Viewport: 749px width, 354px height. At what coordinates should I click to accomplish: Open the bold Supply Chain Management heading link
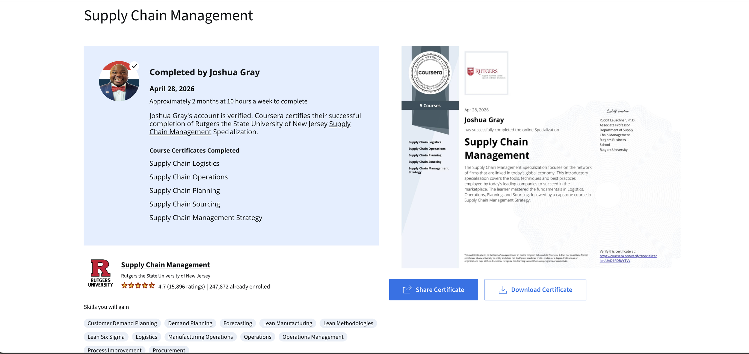[165, 265]
